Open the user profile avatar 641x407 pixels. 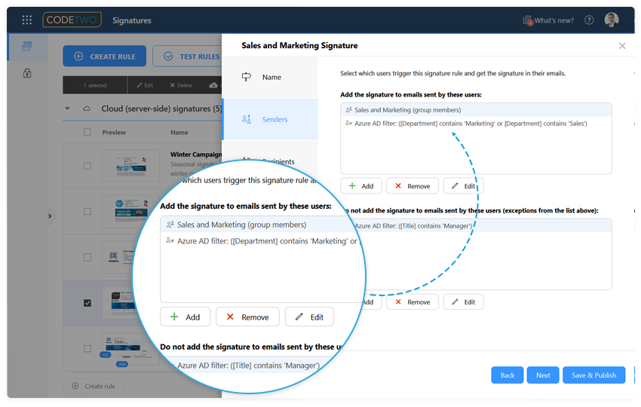coord(612,20)
